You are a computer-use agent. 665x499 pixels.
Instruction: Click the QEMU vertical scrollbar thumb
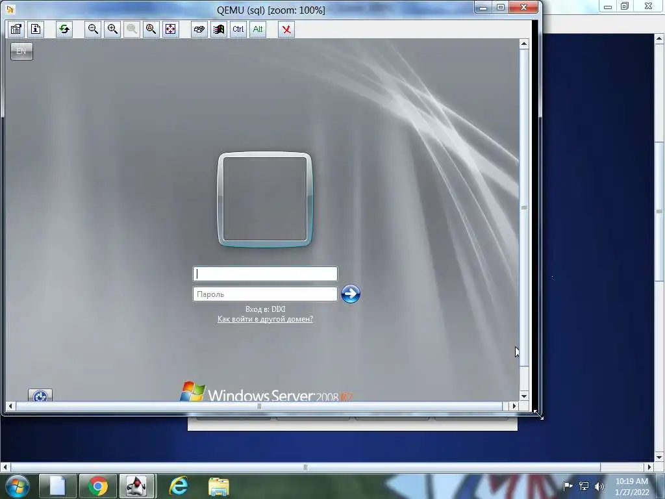[x=524, y=207]
